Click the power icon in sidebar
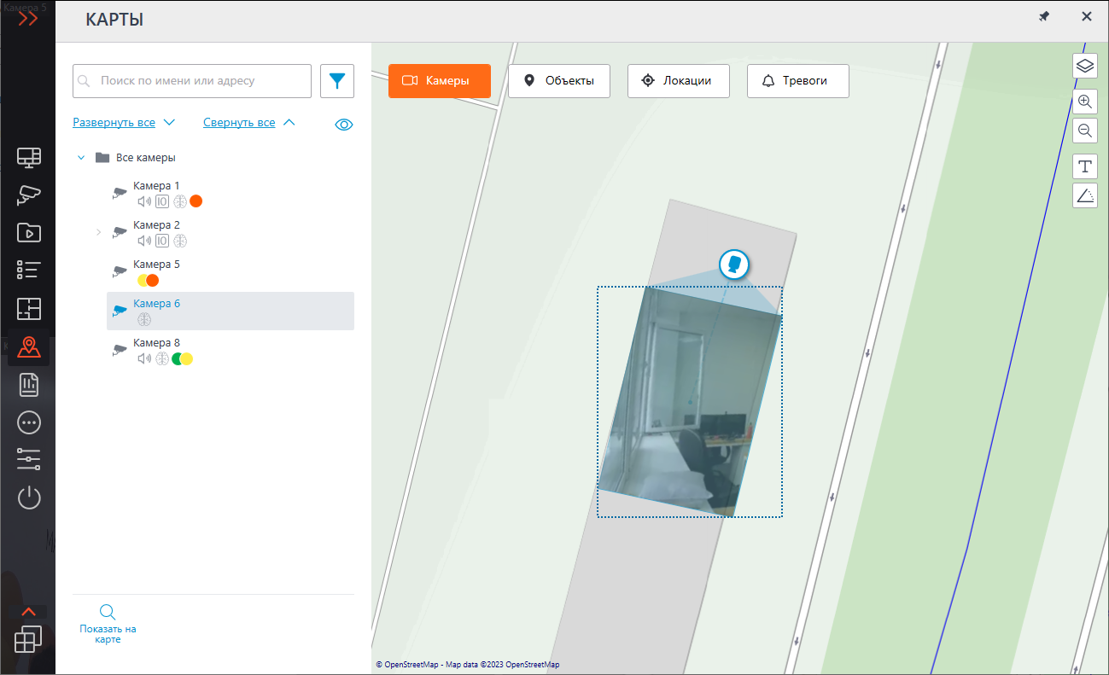Screen dimensions: 1109x675 coord(29,498)
